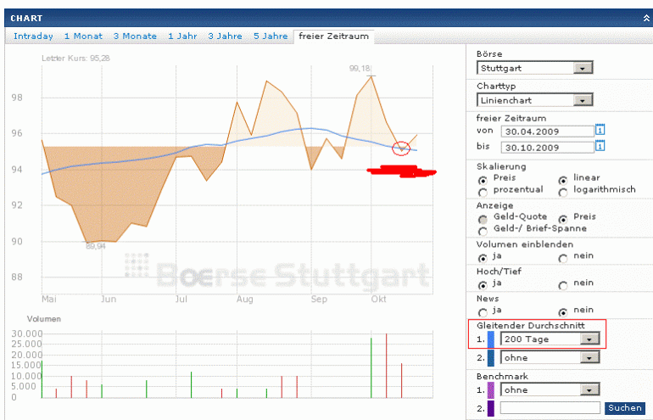Screen dimensions: 653x420
Task: Select 'nein' for Hoch/Tief
Action: (x=562, y=285)
